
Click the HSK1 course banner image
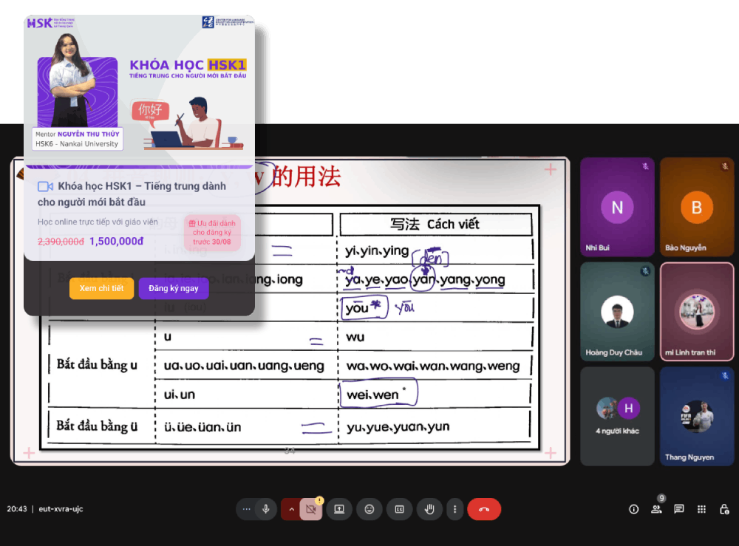pos(140,92)
